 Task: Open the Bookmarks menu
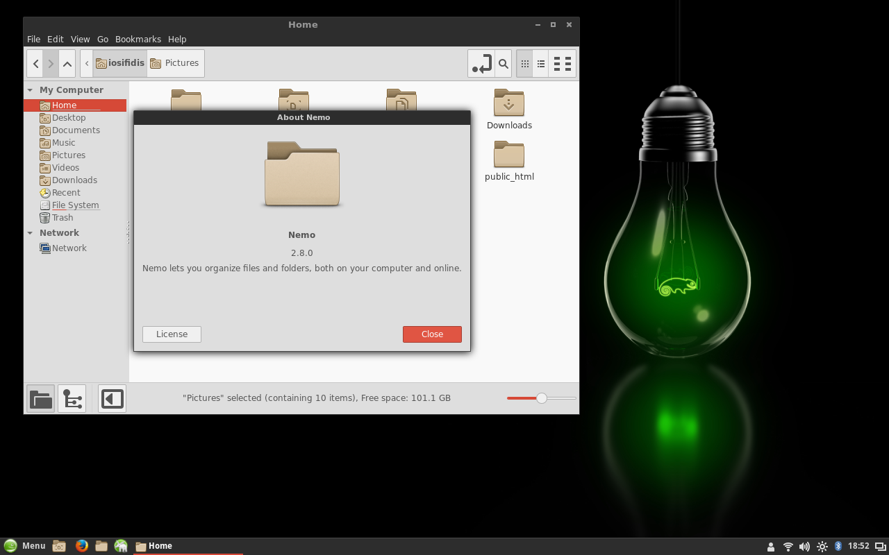coord(138,40)
